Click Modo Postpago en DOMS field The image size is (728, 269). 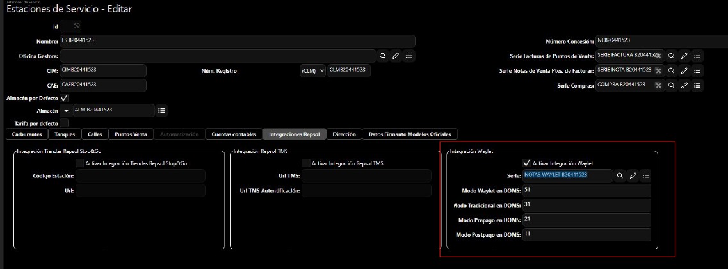tap(586, 234)
